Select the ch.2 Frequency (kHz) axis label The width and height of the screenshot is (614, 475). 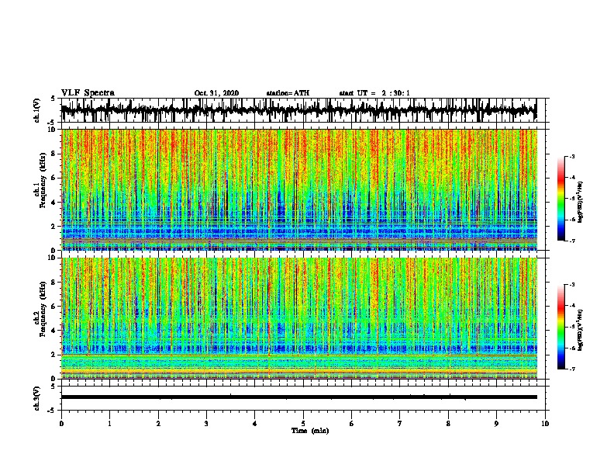coord(43,310)
